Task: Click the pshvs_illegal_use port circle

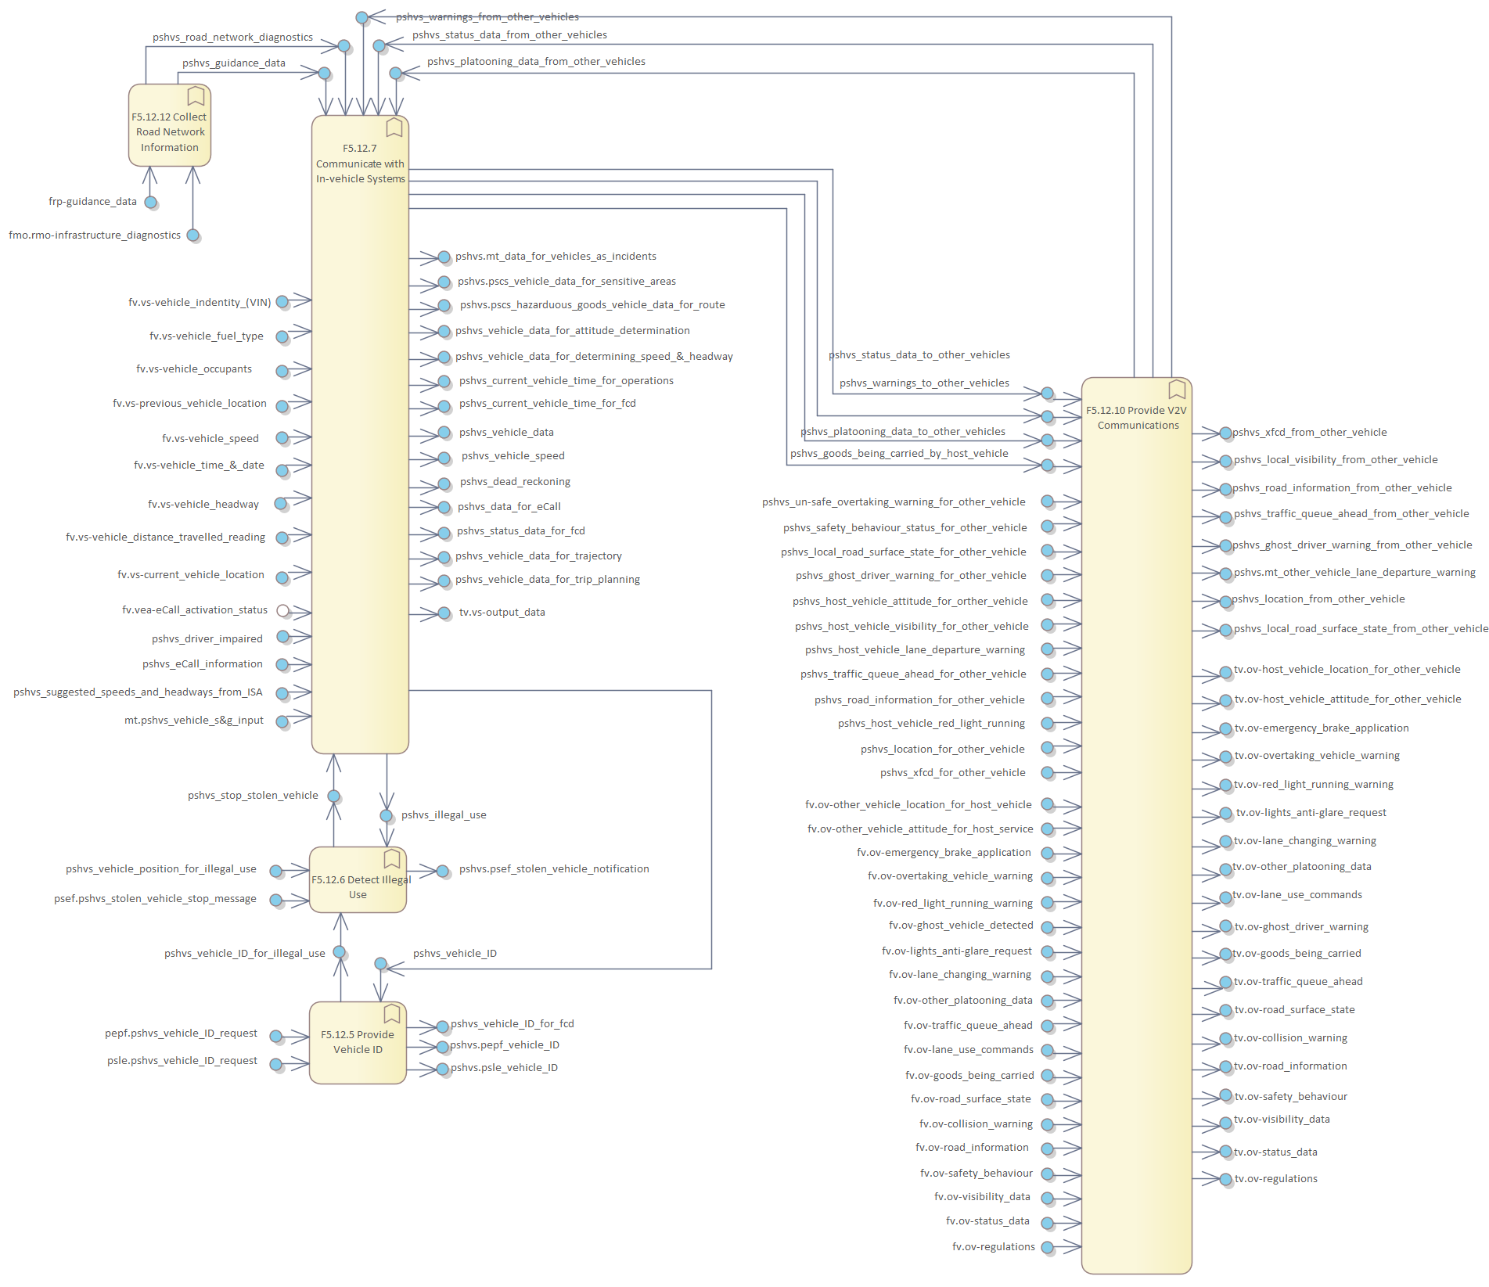Action: [x=386, y=815]
